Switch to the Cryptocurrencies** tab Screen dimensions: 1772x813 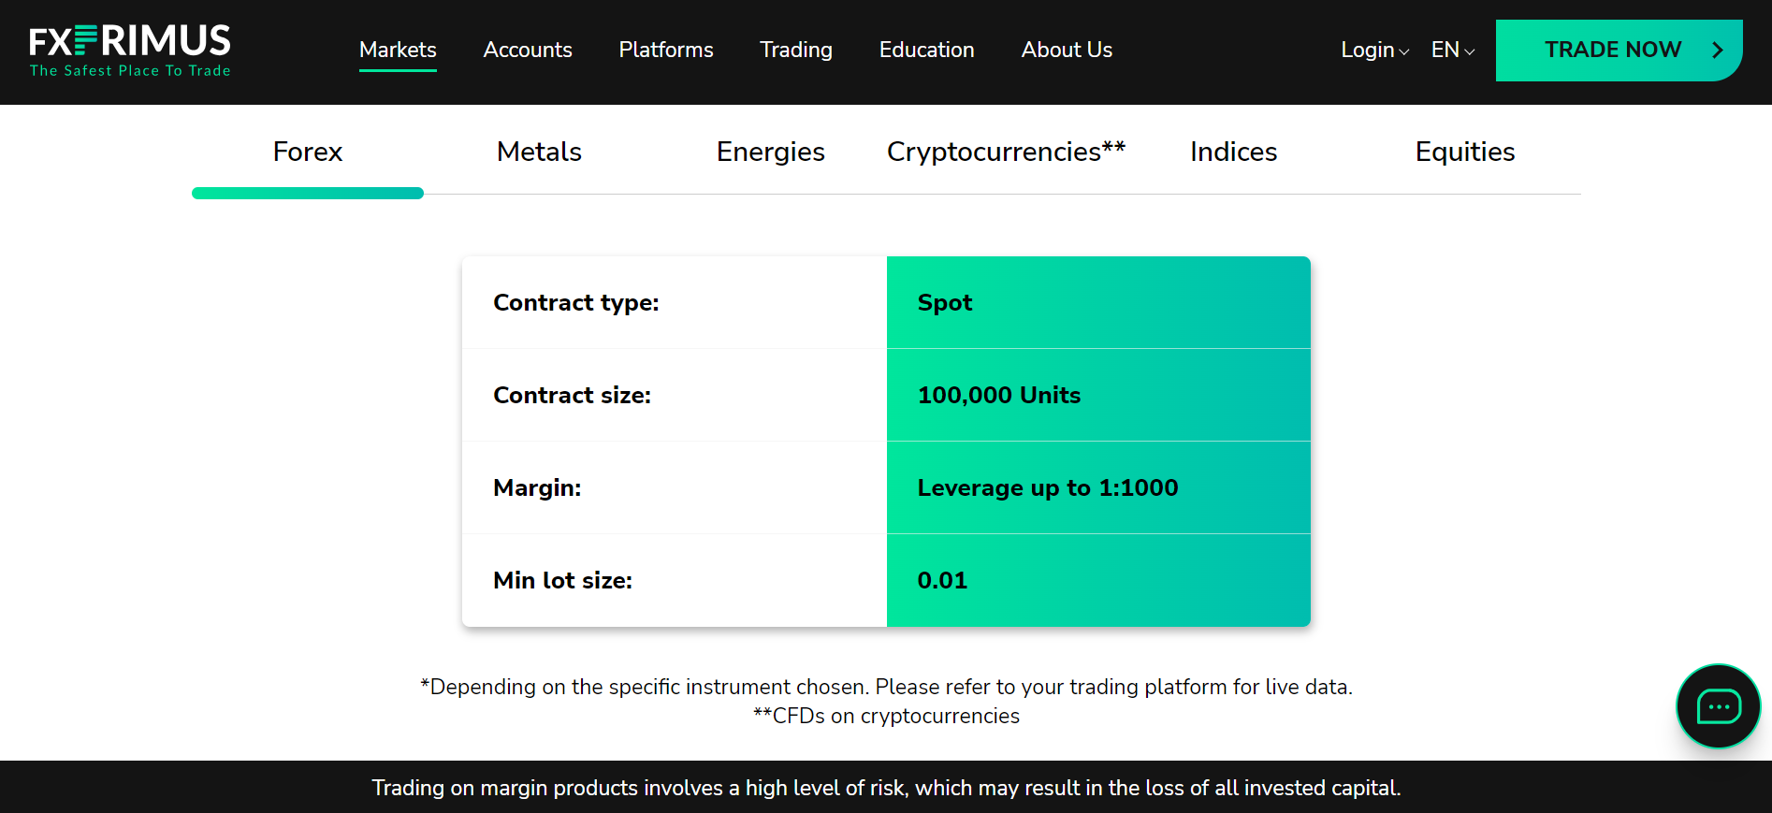click(1007, 152)
